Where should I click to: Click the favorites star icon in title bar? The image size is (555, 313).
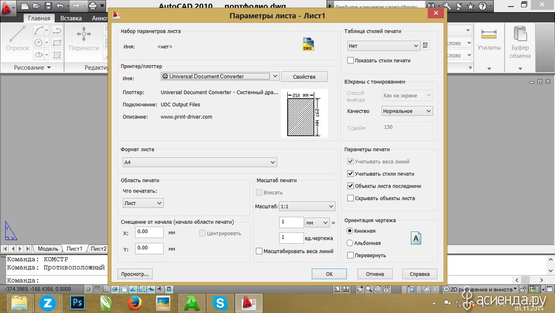pos(470,6)
